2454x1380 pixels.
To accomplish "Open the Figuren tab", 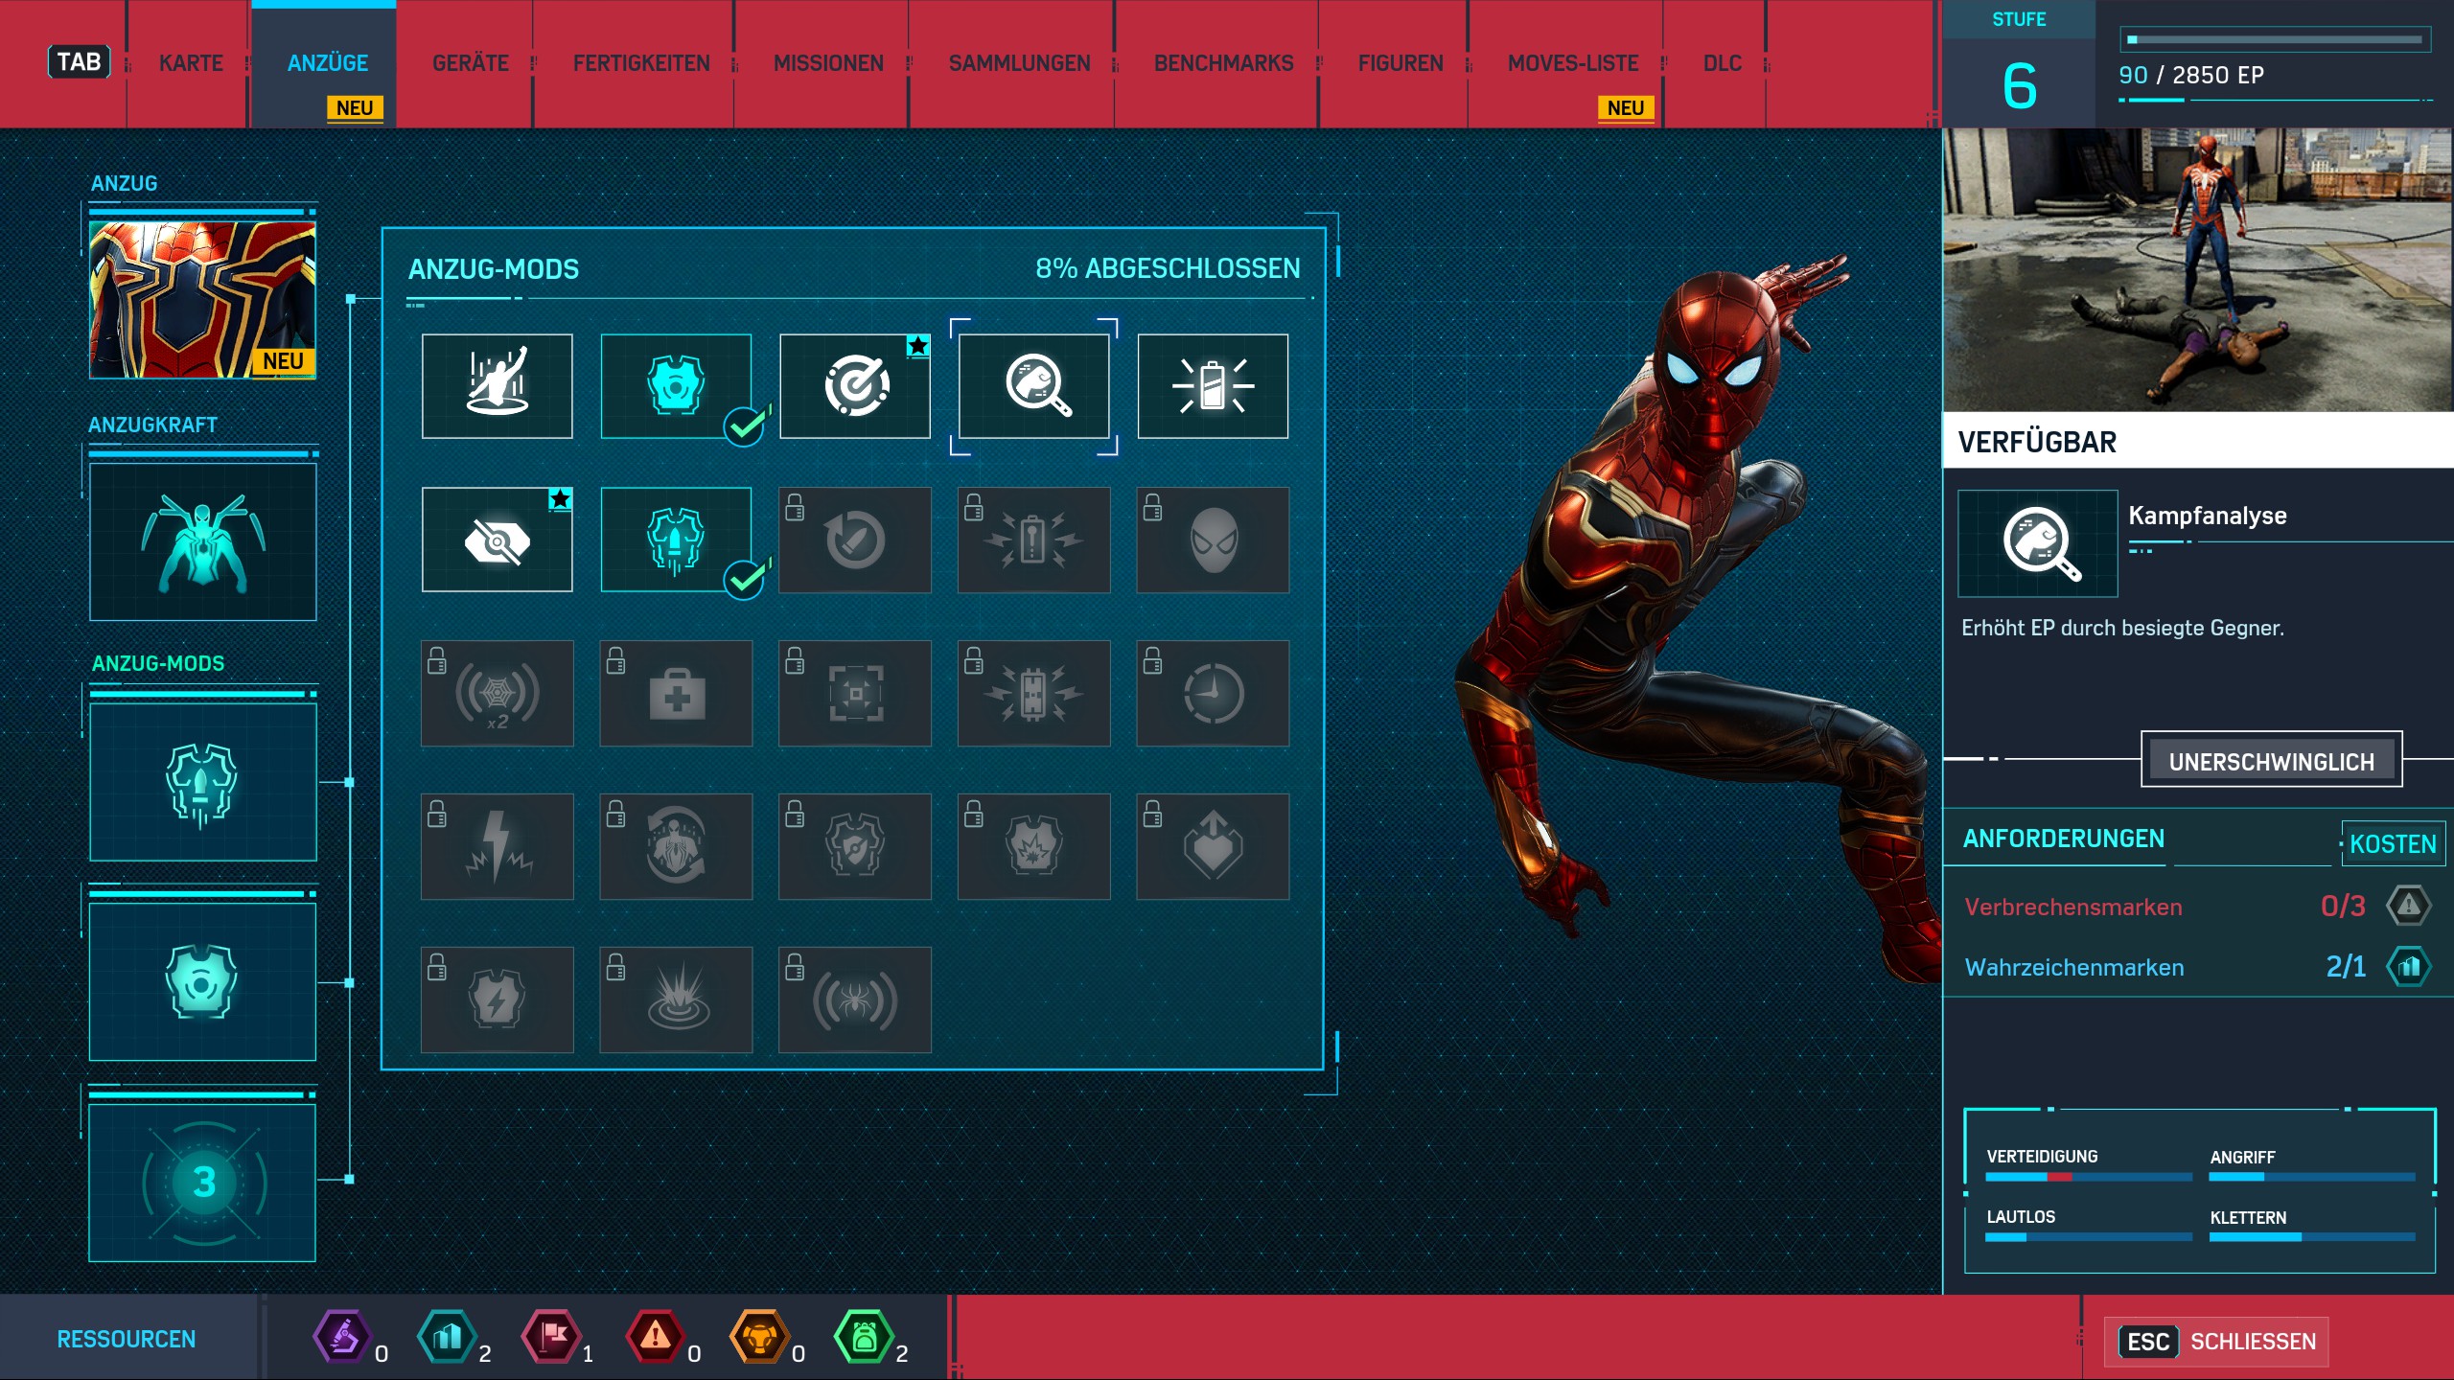I will point(1401,63).
